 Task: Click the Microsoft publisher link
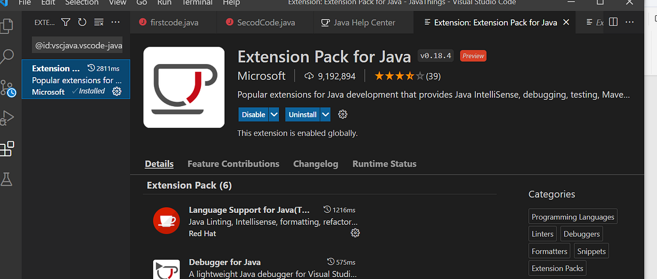262,75
